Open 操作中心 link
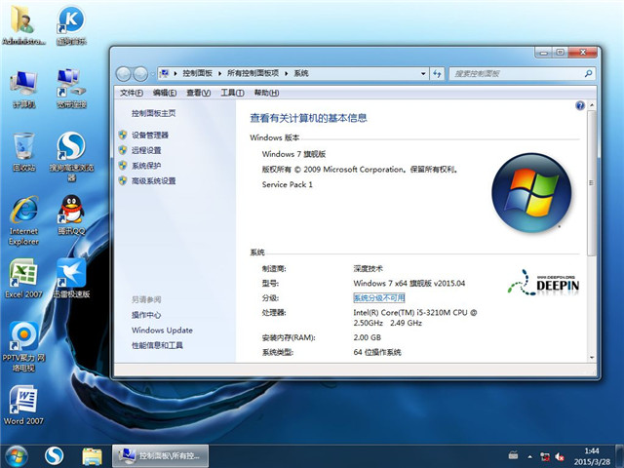Viewport: 624px width, 468px height. click(146, 315)
